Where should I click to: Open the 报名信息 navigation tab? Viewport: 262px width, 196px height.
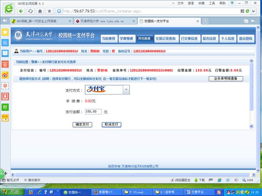click(209, 39)
